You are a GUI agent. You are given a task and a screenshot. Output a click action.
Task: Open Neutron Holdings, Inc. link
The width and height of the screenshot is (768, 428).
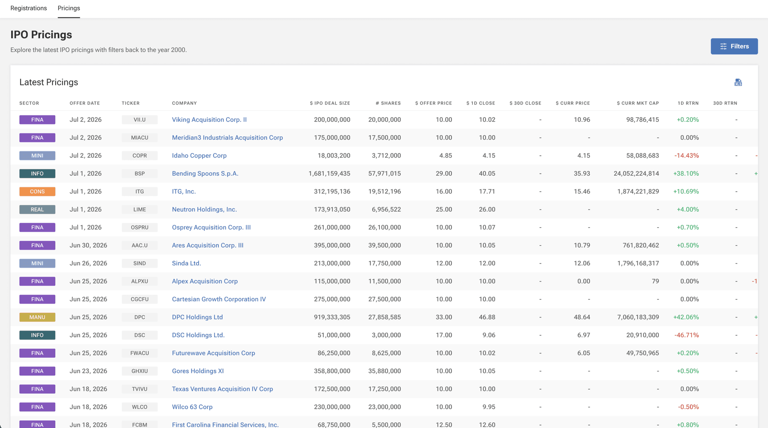pos(204,209)
